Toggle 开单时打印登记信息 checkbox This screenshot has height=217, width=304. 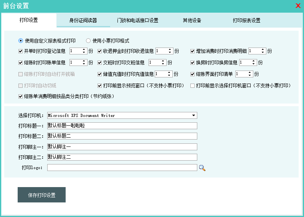point(21,51)
